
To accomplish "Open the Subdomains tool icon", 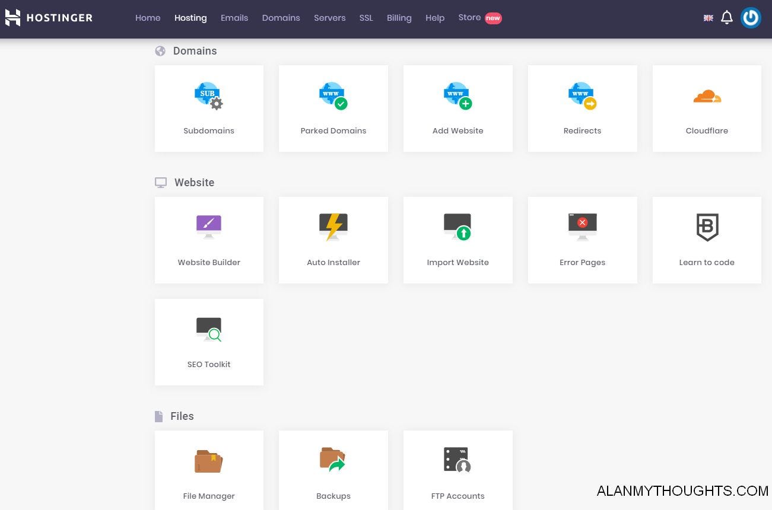I will pyautogui.click(x=209, y=96).
